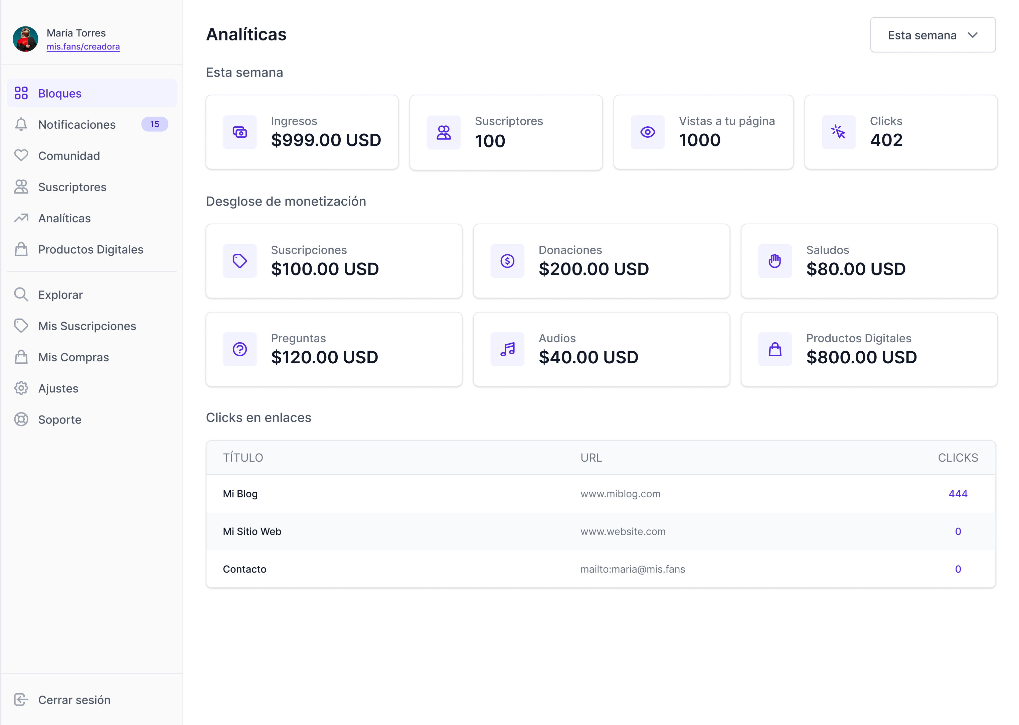Open Soporte help page
This screenshot has height=725, width=1019.
92,420
